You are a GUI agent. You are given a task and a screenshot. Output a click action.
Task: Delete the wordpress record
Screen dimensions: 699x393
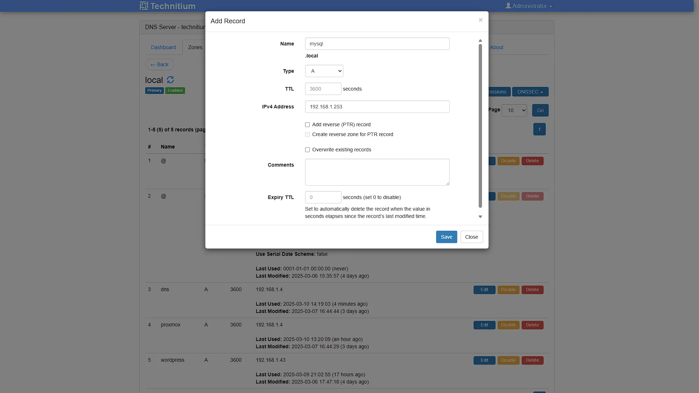(532, 360)
